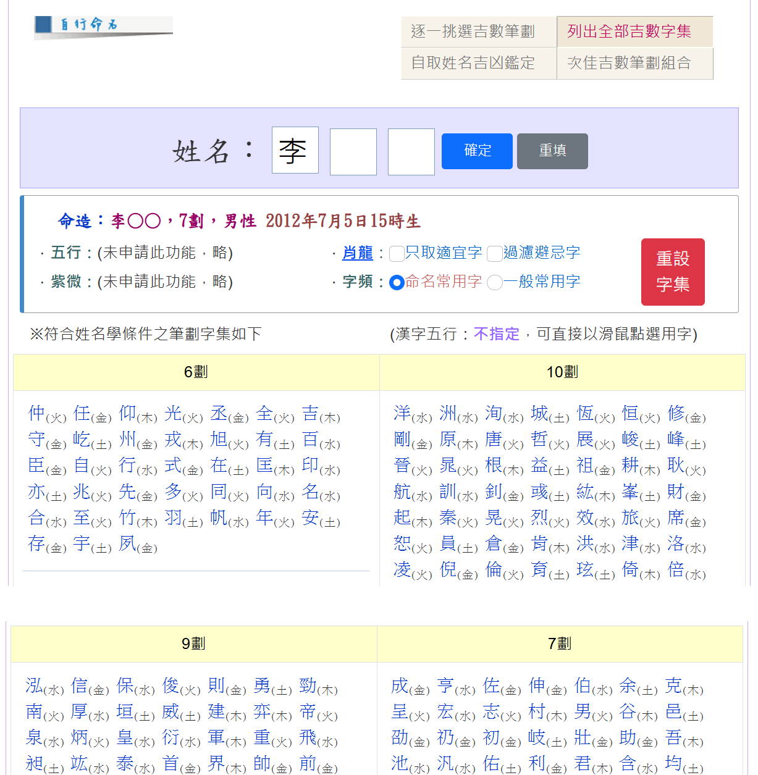Click the red 重設字集 button
758x775 pixels.
click(673, 272)
